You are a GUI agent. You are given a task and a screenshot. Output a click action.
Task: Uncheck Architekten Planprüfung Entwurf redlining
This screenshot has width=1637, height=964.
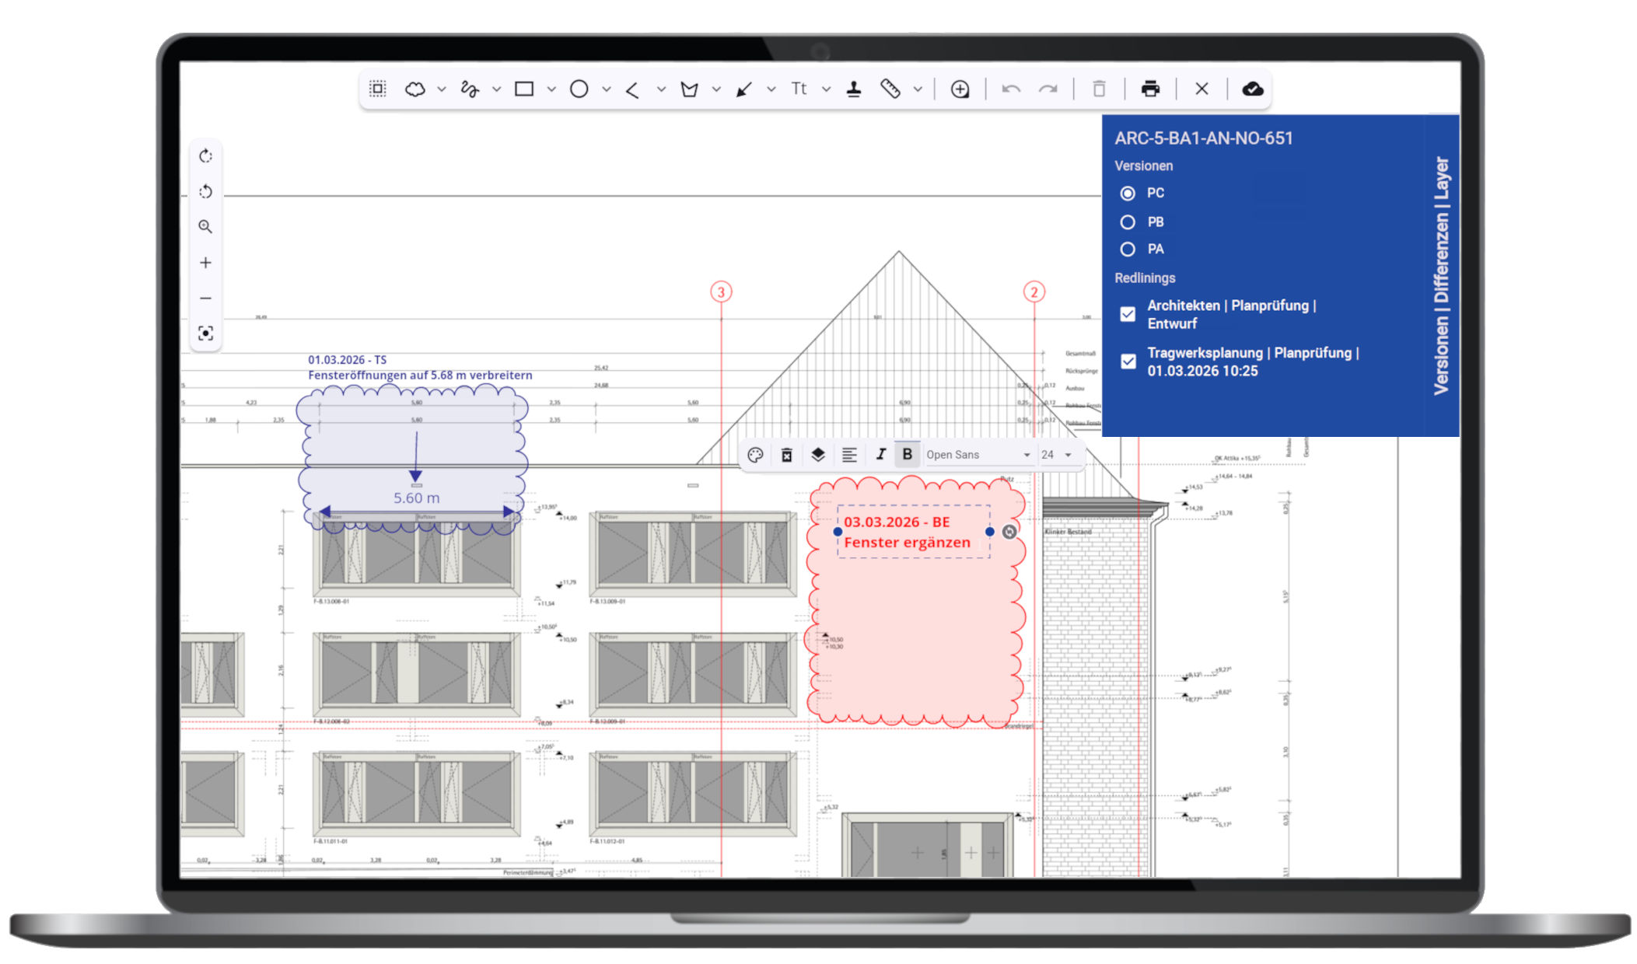(x=1128, y=314)
